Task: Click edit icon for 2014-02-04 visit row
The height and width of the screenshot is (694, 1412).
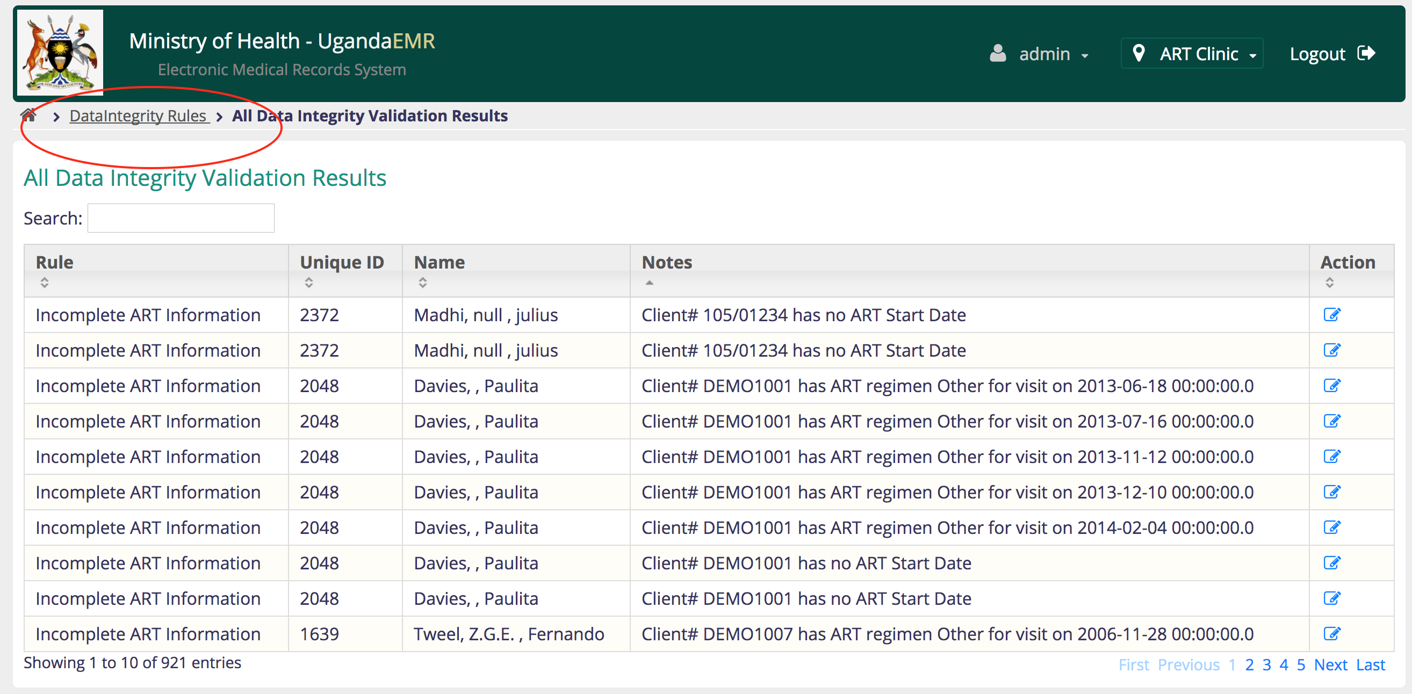Action: (x=1331, y=527)
